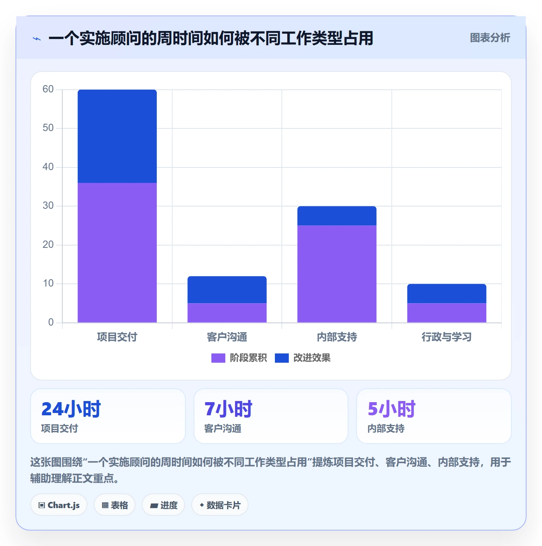Select the 数据卡片 tag chip
The height and width of the screenshot is (546, 542).
tap(220, 505)
